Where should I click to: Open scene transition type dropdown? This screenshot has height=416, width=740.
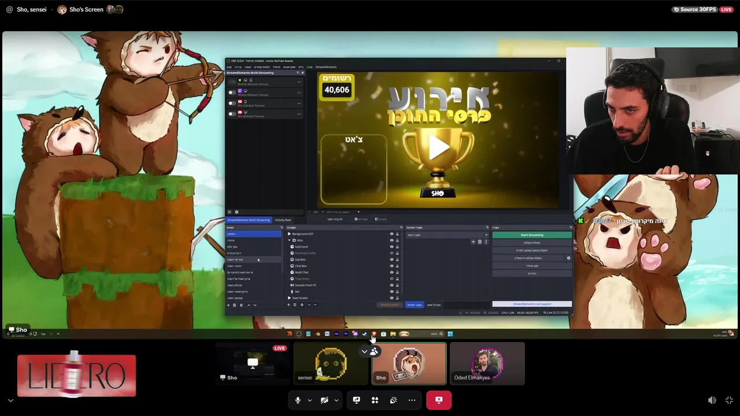[447, 235]
